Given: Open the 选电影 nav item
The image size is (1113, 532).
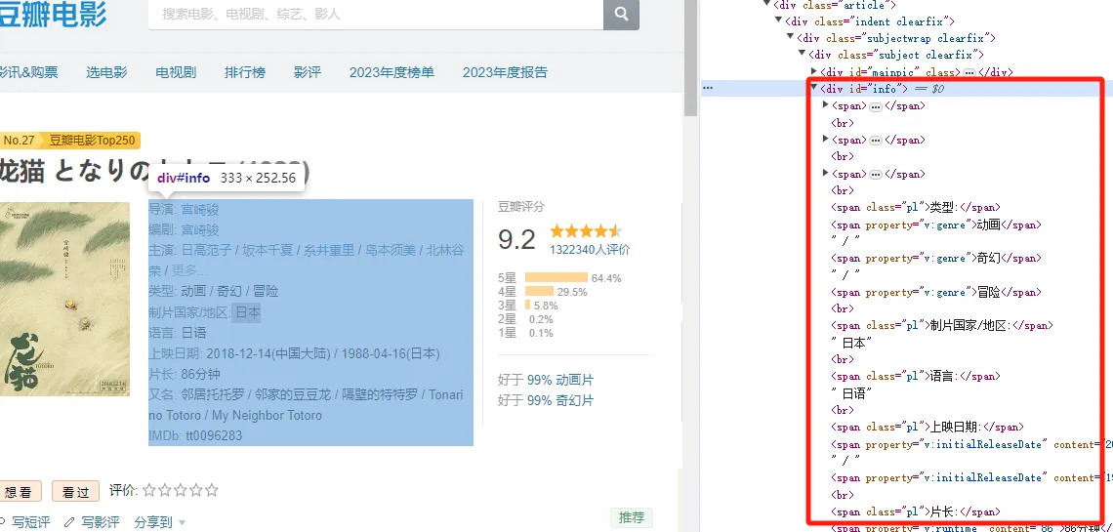Looking at the screenshot, I should pos(106,72).
